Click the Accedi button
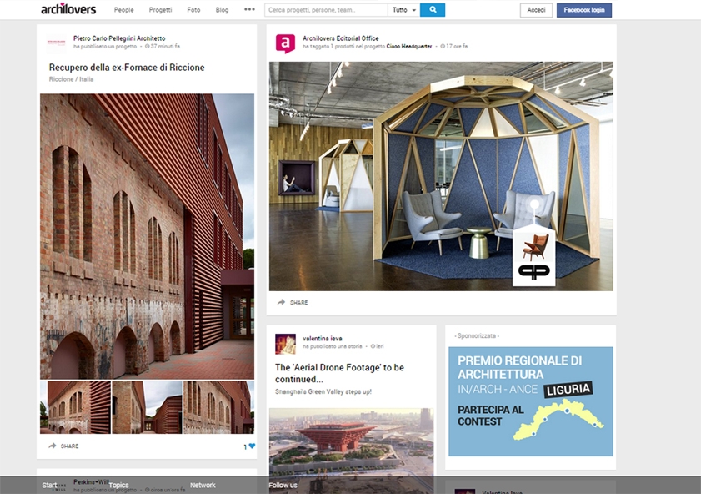 [536, 10]
